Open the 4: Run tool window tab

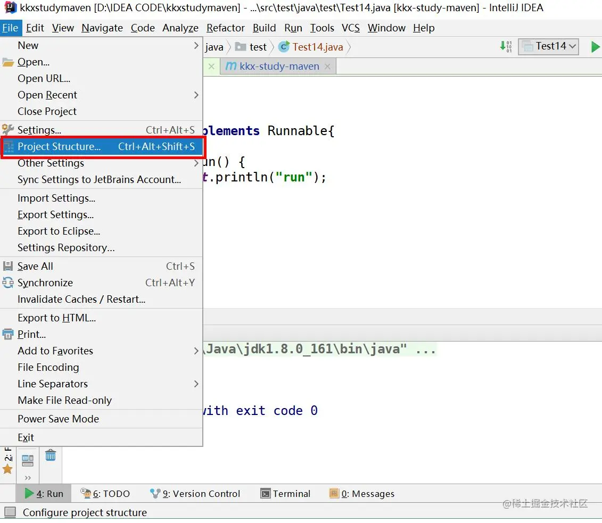(44, 493)
